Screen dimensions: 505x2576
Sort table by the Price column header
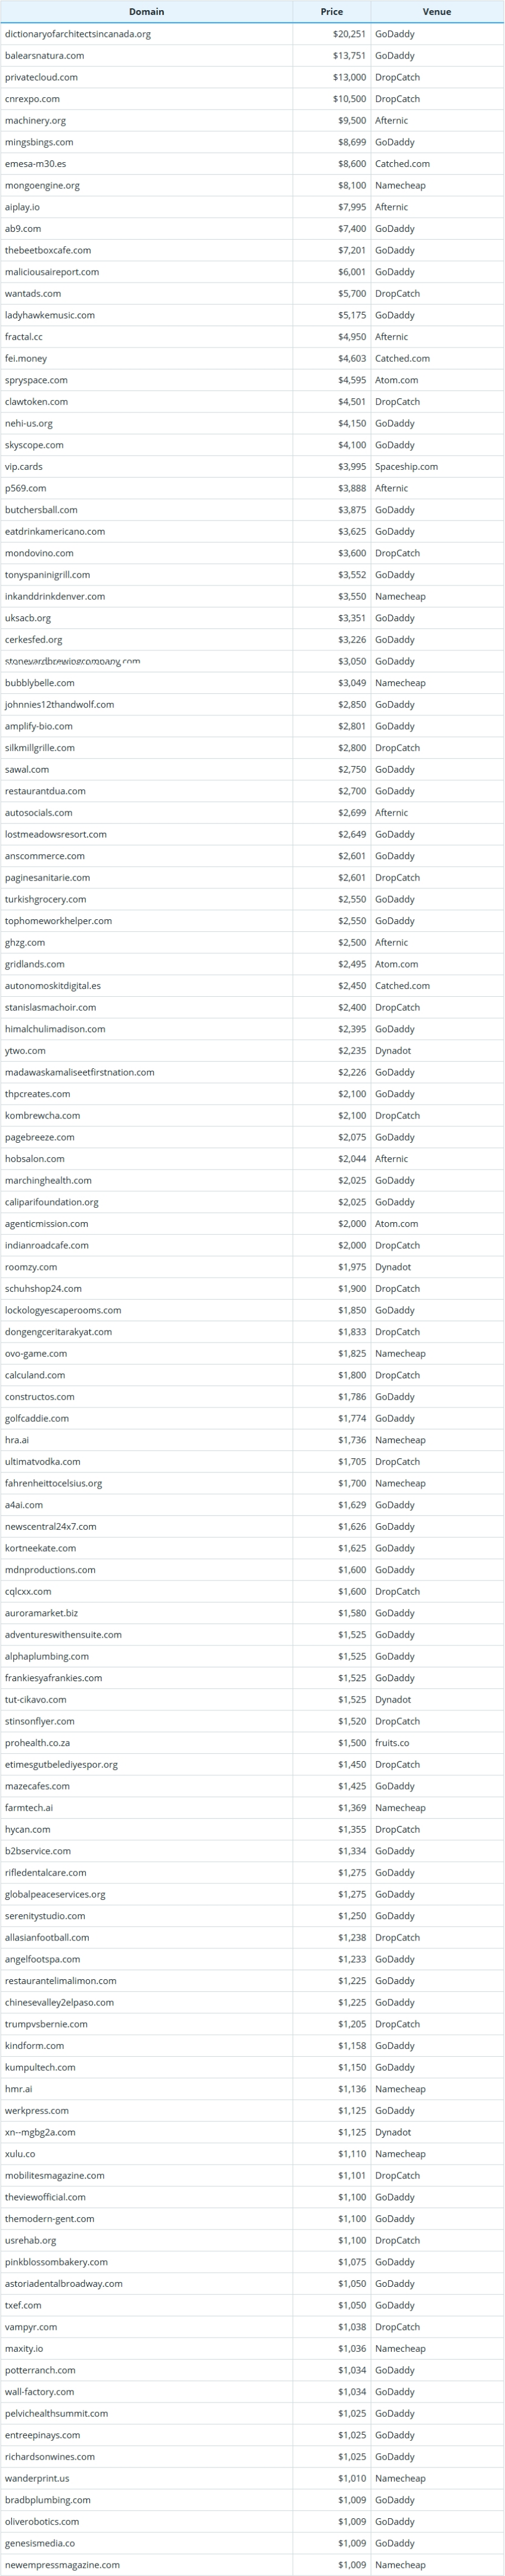click(332, 12)
